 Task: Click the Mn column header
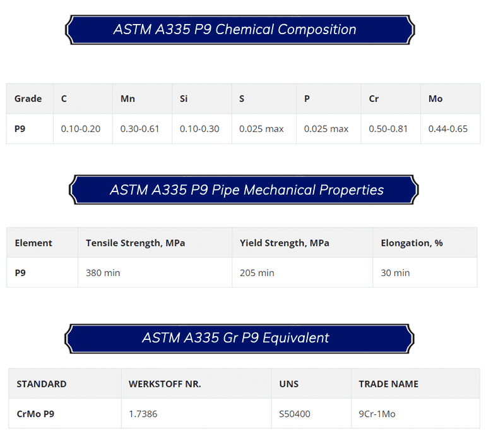(x=127, y=99)
